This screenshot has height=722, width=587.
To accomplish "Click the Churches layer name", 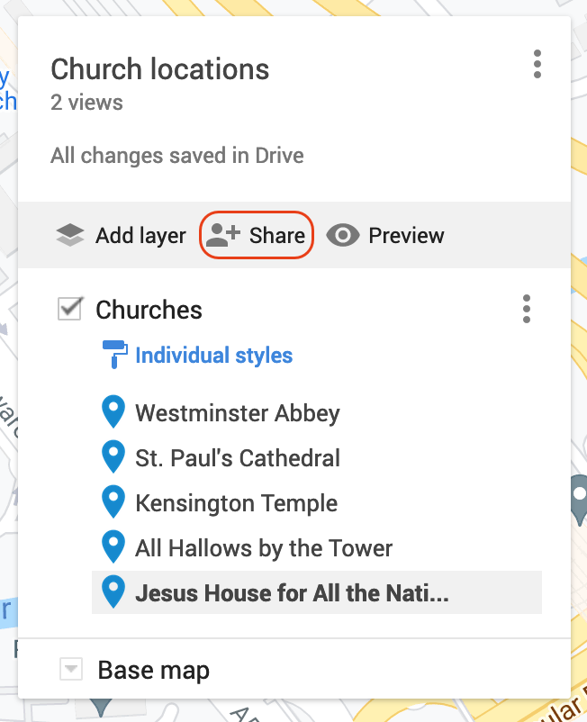I will [x=149, y=310].
